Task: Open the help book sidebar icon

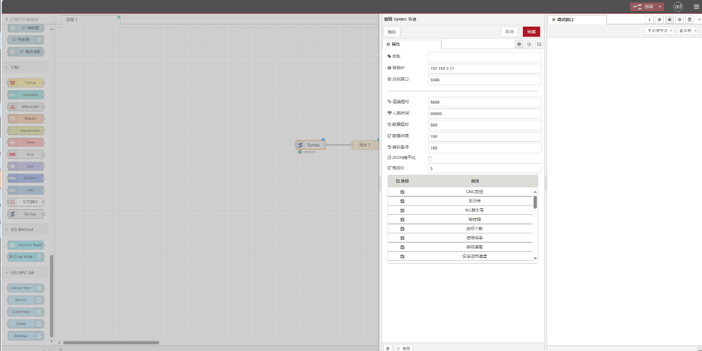Action: click(x=659, y=19)
